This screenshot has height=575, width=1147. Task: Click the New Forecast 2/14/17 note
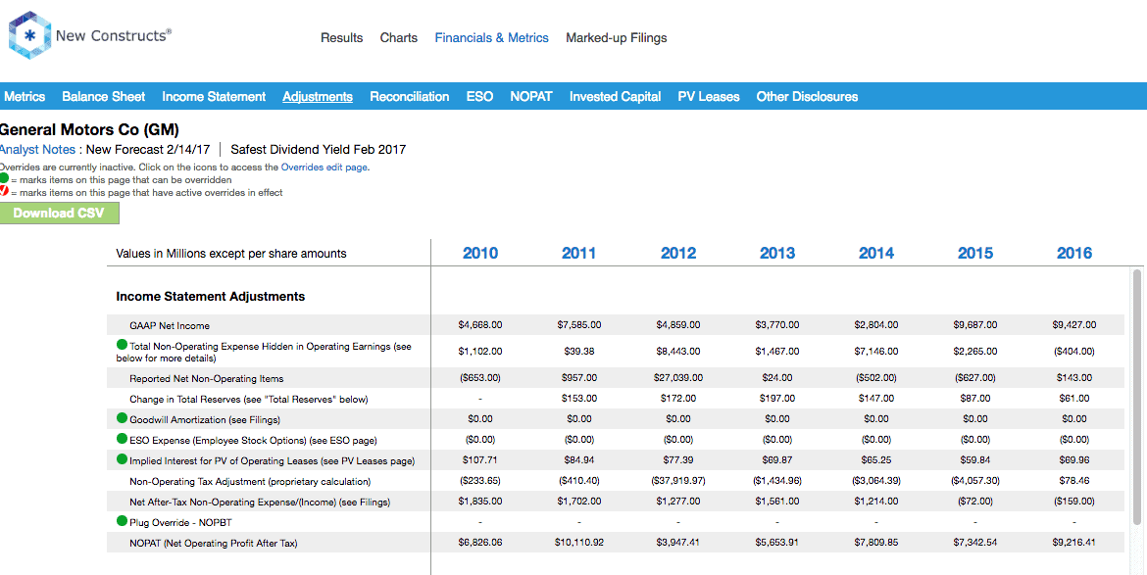click(x=148, y=149)
